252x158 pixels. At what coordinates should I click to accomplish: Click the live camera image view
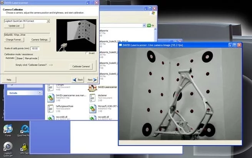[180, 94]
